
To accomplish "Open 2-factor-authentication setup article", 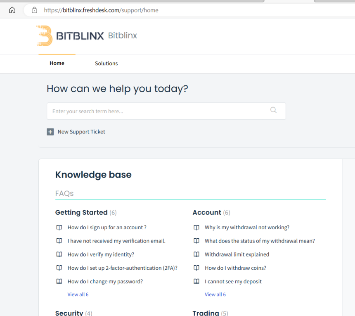I will tap(122, 268).
